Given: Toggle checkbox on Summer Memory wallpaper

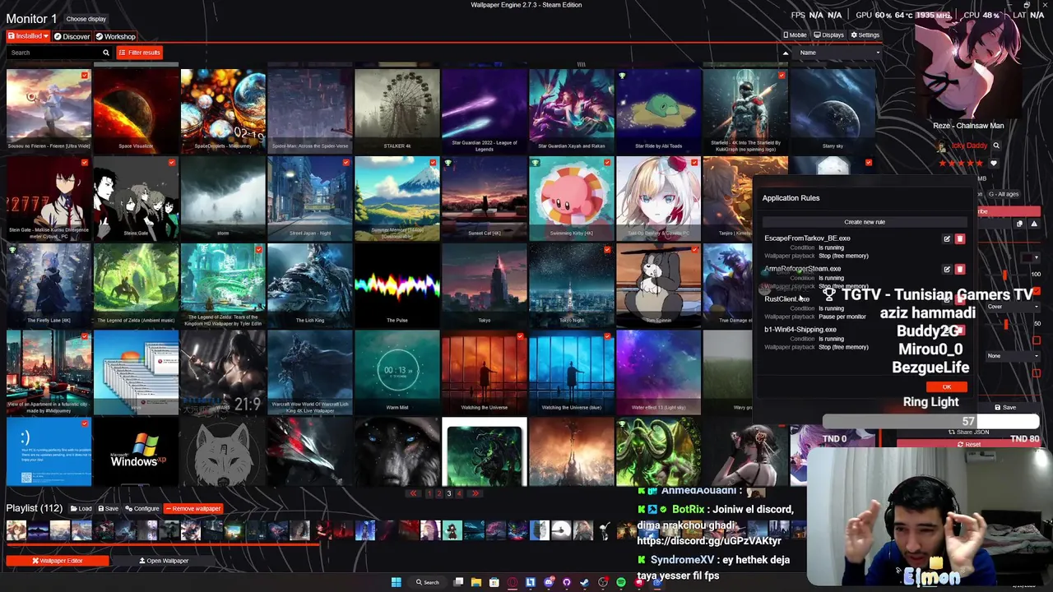Looking at the screenshot, I should pos(433,163).
